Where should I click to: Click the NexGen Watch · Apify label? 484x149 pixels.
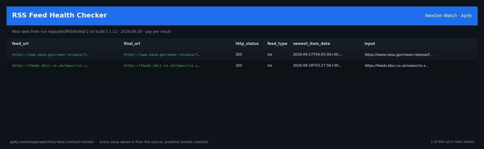(449, 16)
